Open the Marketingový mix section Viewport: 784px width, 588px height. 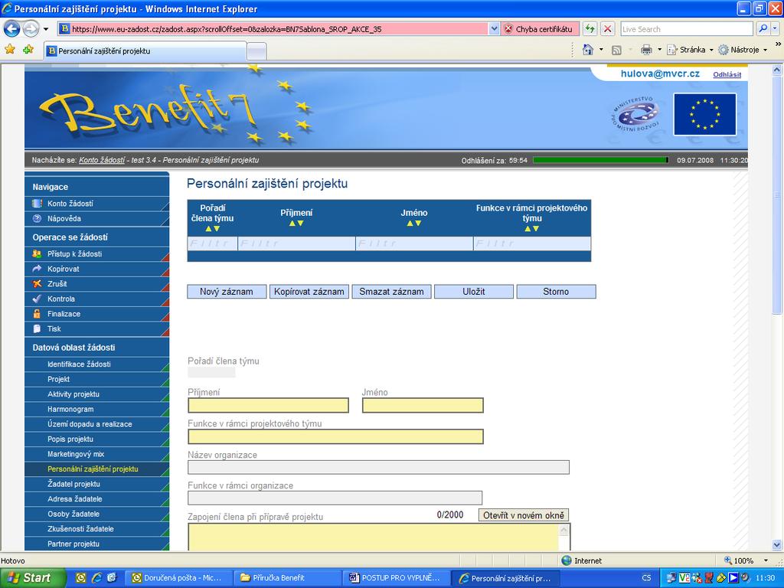click(96, 454)
